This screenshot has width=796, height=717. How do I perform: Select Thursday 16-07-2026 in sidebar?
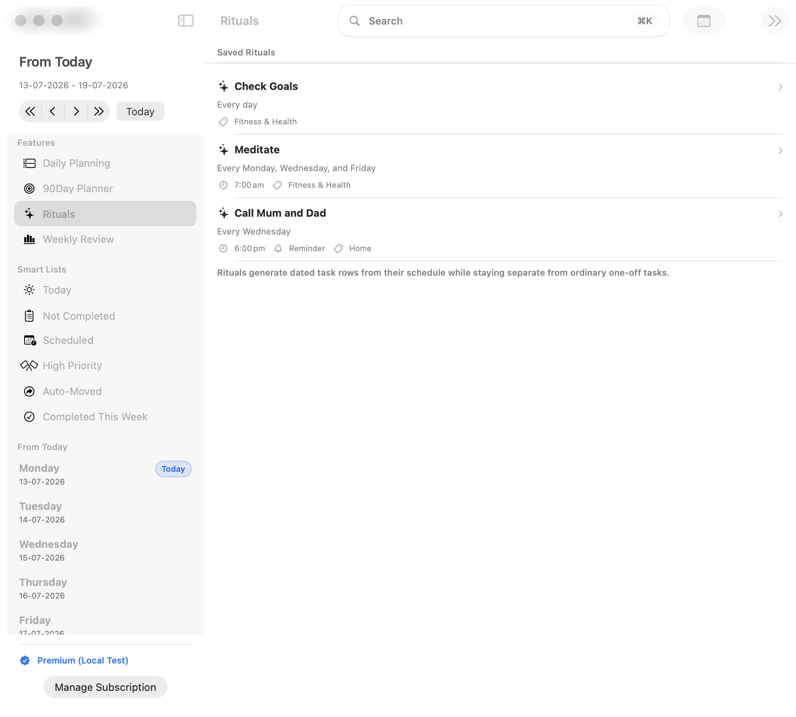click(x=105, y=589)
